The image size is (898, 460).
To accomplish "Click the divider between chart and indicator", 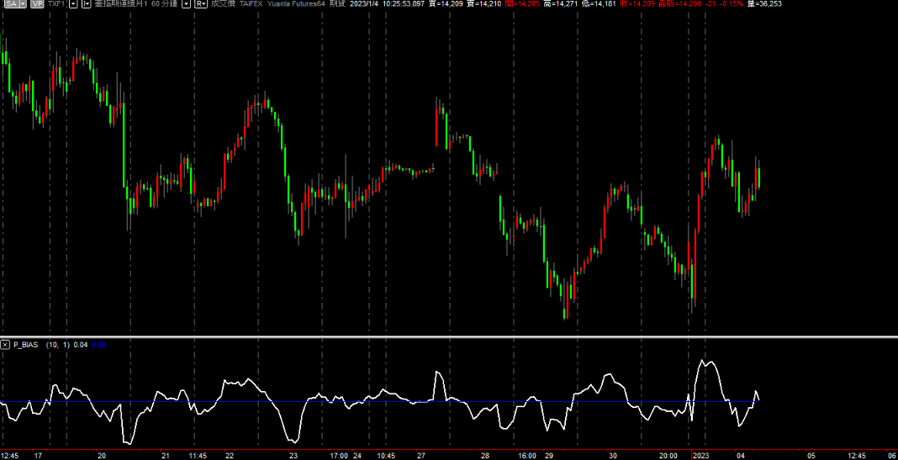I will pos(449,337).
